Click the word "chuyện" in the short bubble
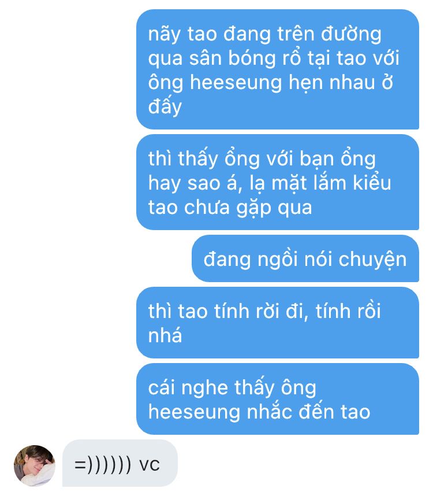 (x=372, y=260)
